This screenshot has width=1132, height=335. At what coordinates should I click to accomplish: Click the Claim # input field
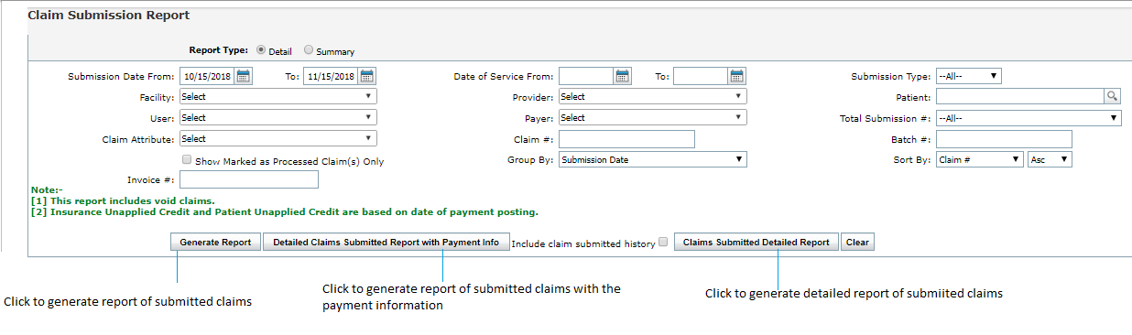pos(626,138)
